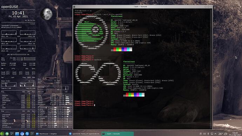Click the moon phase image on desktop
Image resolution: width=242 pixels, height=136 pixels.
(46, 14)
